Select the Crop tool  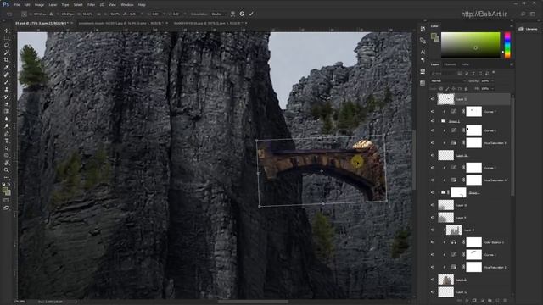tap(7, 60)
